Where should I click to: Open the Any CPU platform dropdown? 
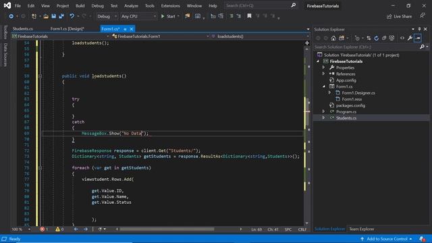(138, 16)
